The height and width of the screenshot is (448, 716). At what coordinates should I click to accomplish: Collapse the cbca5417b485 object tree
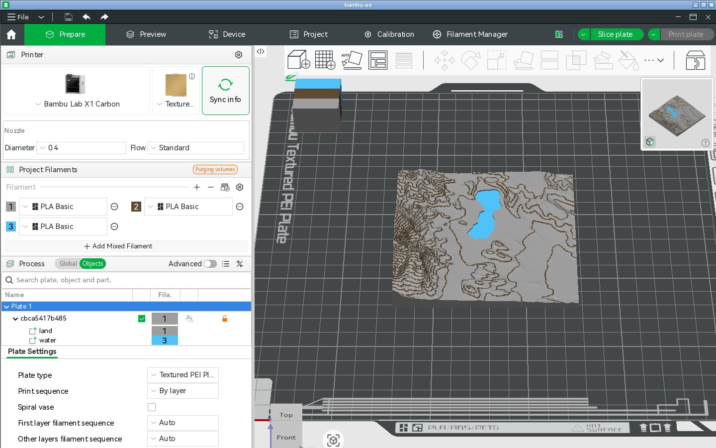(15, 319)
